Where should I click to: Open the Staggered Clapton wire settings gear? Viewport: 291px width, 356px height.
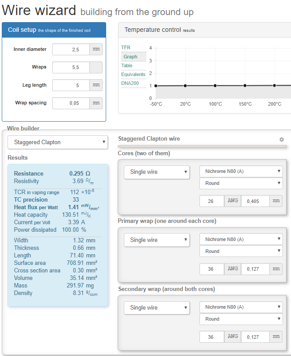[282, 139]
